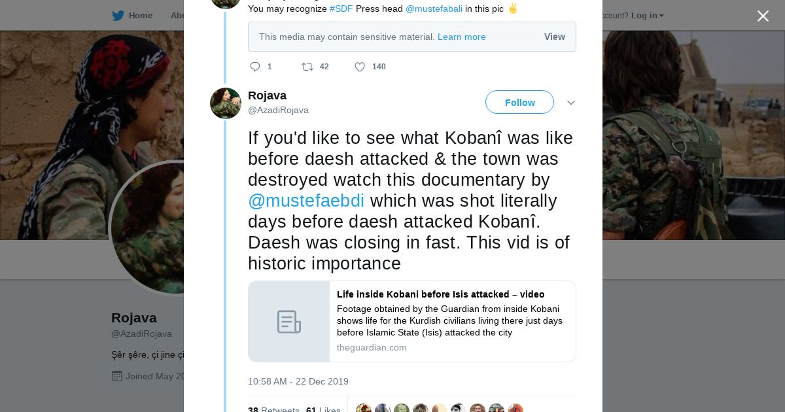
Task: Retweet the tweet with 42 retweets
Action: [307, 67]
